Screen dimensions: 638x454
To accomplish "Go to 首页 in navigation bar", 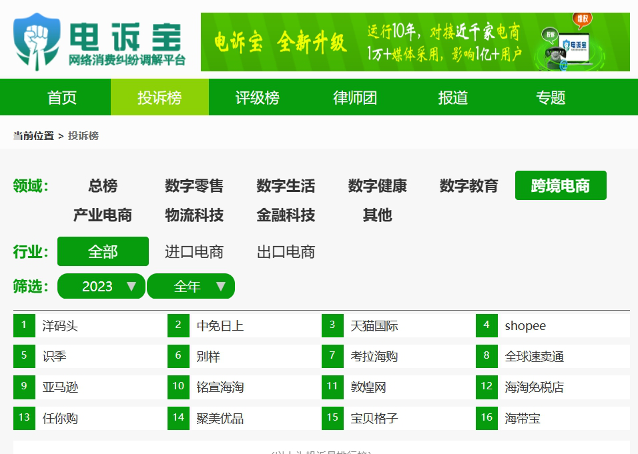I will [x=62, y=97].
